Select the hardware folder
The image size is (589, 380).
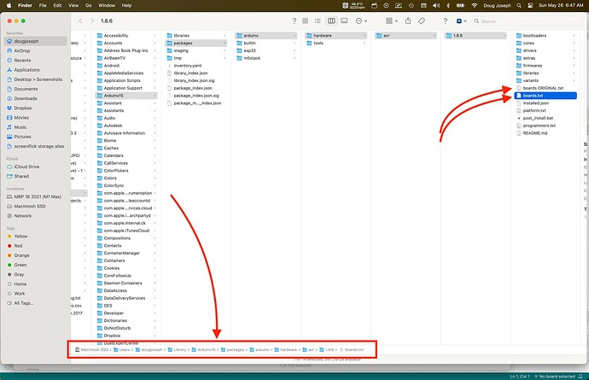(335, 36)
